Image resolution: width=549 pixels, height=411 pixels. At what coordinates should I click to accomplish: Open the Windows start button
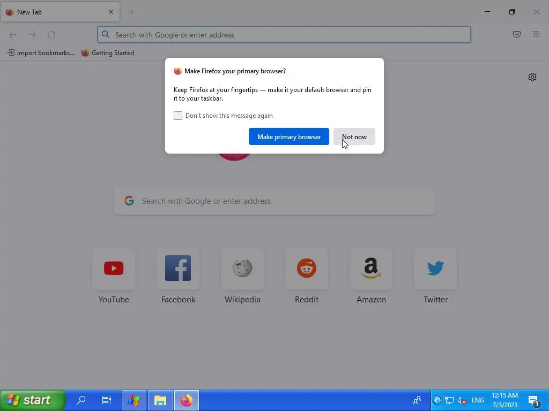coord(33,400)
